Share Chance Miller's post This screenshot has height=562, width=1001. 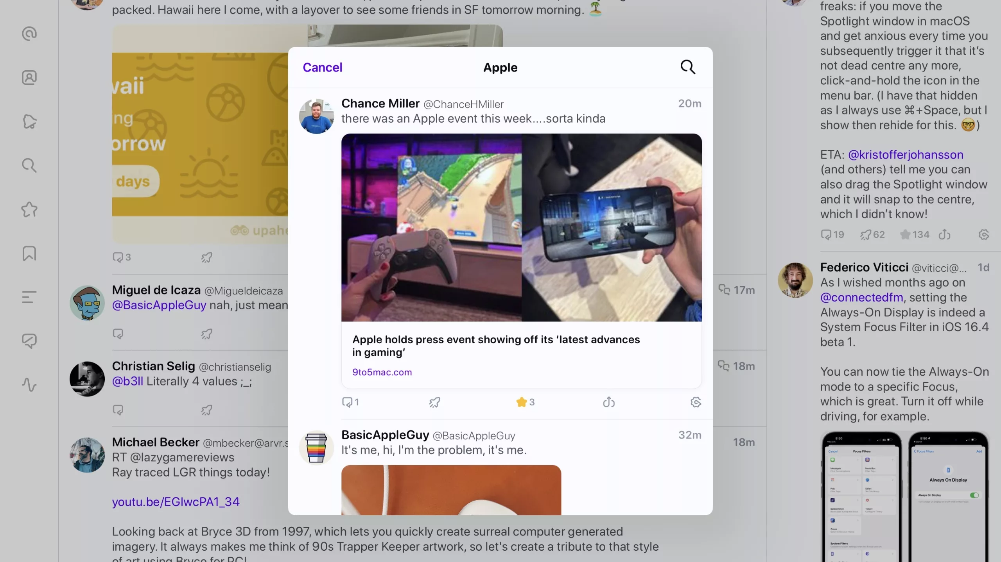(608, 402)
